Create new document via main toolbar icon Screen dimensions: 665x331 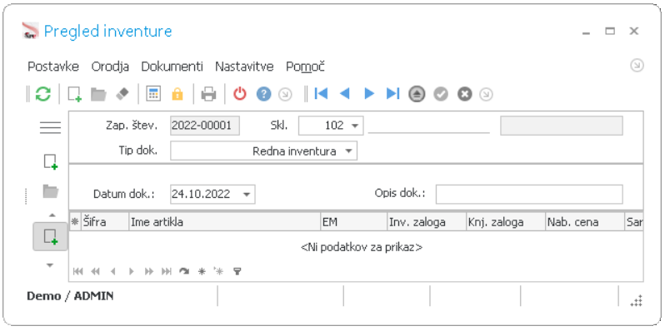75,94
